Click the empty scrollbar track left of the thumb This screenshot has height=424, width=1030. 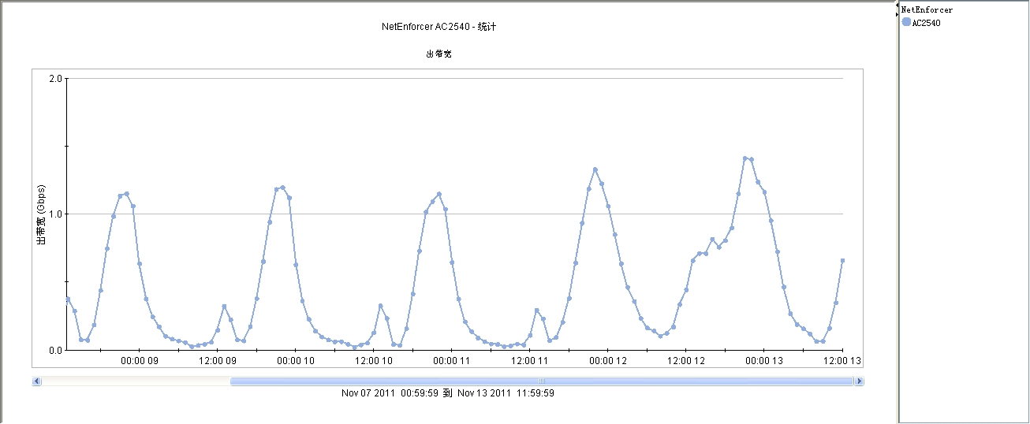(x=134, y=381)
